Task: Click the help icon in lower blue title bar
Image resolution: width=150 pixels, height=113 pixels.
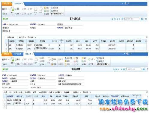Action: point(127,54)
